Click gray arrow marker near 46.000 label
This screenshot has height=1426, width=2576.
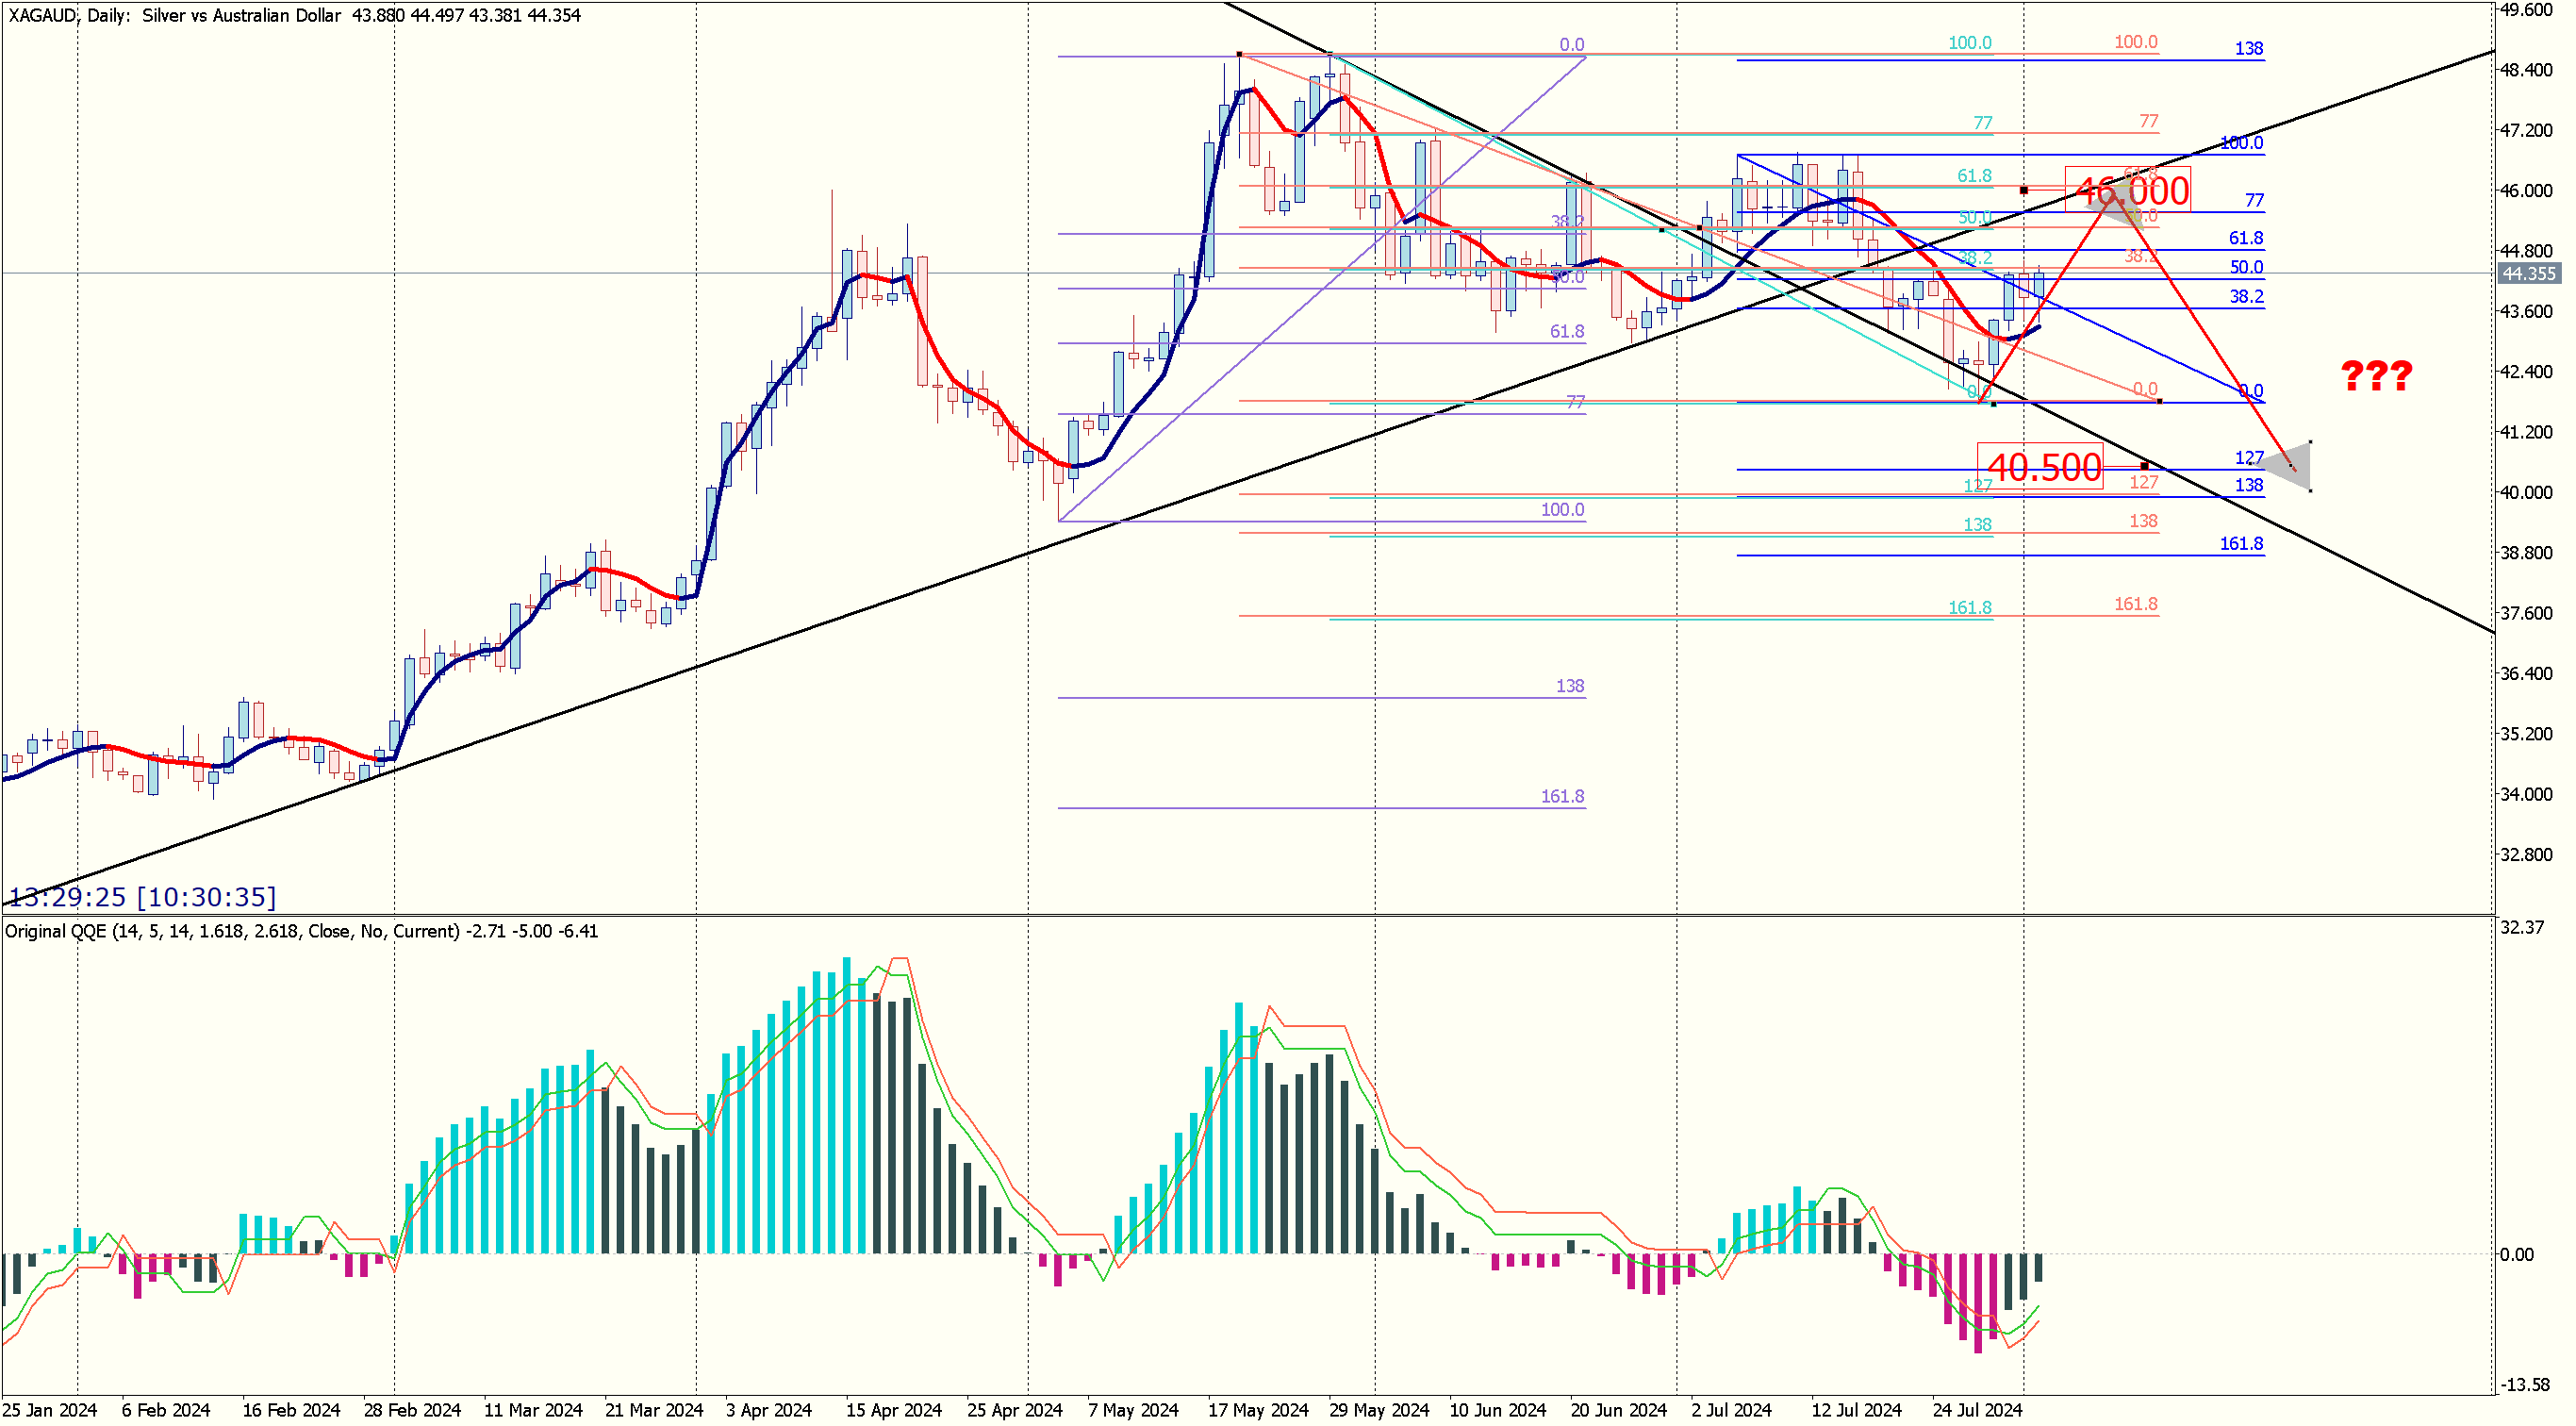click(2116, 206)
